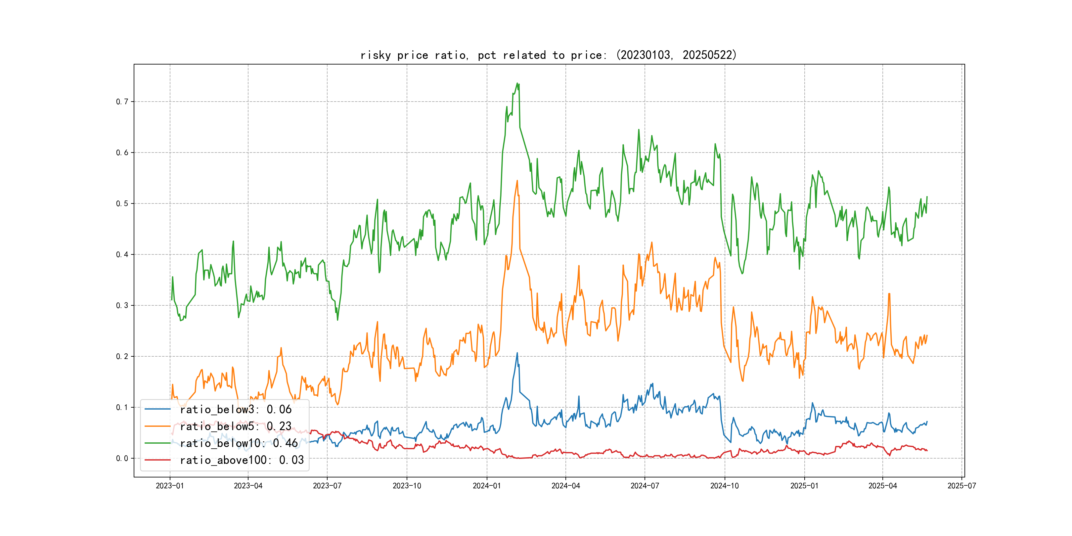Click the 0.4 y-axis tick label
This screenshot has width=1072, height=536.
pyautogui.click(x=122, y=254)
